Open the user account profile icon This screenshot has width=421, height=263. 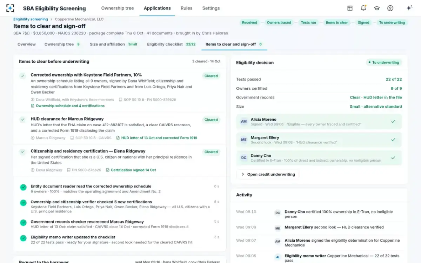[x=390, y=8]
